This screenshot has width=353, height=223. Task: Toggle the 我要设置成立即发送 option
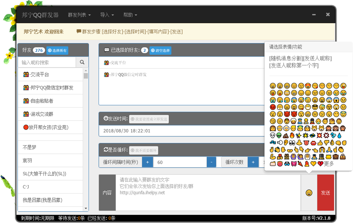pyautogui.click(x=149, y=119)
